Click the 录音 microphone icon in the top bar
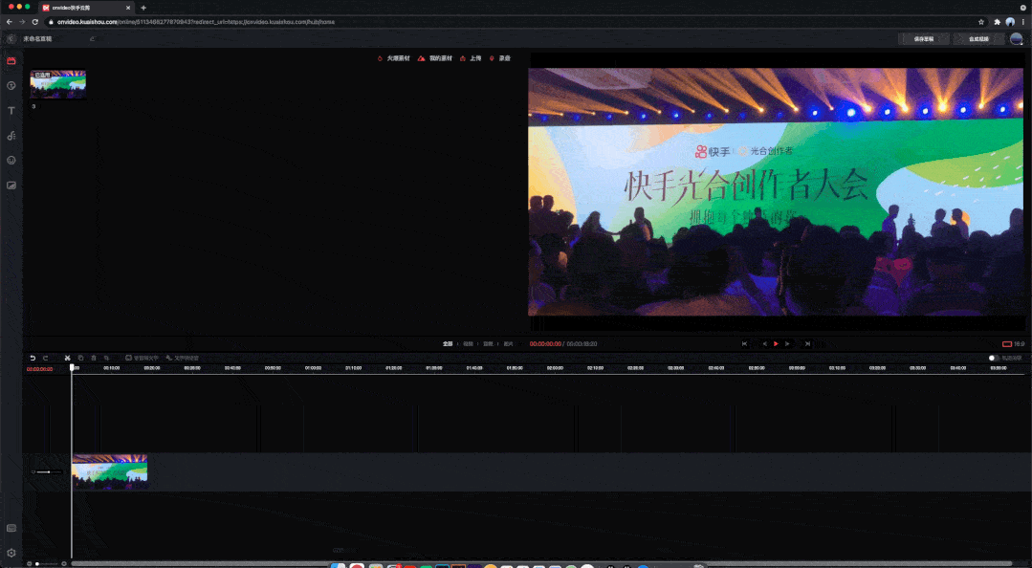Viewport: 1032px width, 568px height. tap(500, 58)
